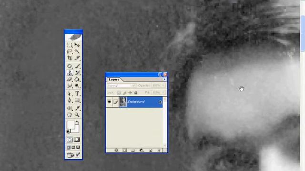
Task: Open the layer Fill slider dropdown
Action: pos(163,93)
